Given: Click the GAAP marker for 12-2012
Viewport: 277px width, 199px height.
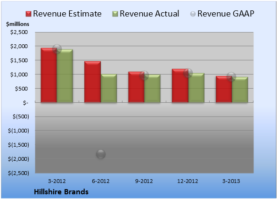Looking at the screenshot, I should [188, 73].
